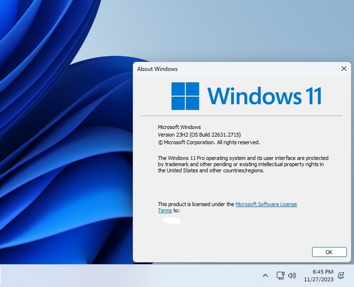Click OK in About Windows dialog
The height and width of the screenshot is (287, 354).
329,252
